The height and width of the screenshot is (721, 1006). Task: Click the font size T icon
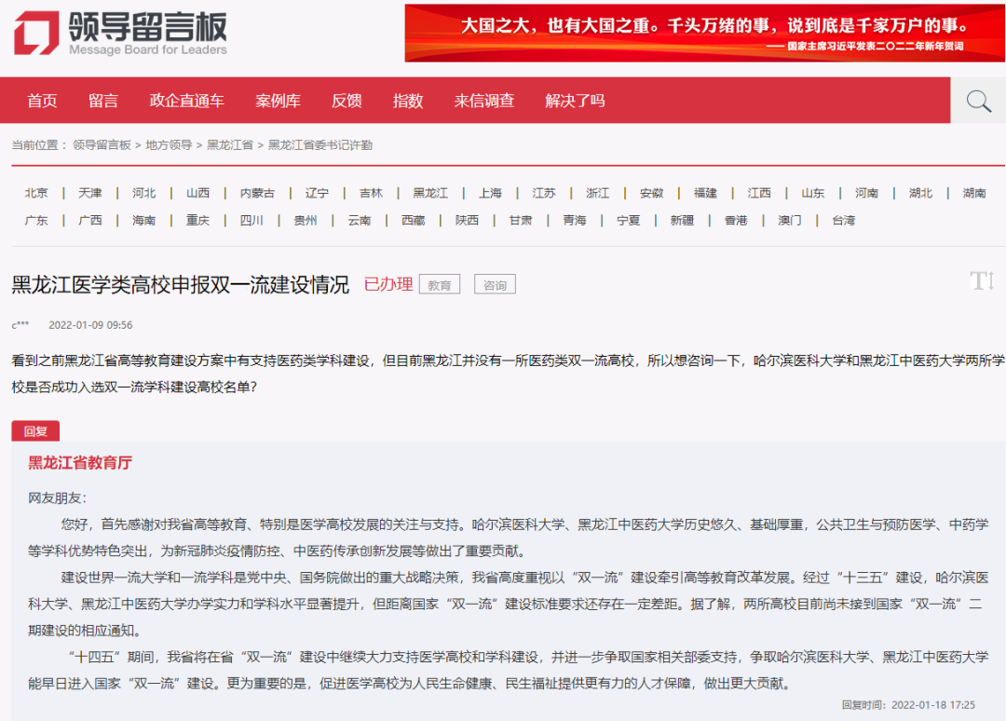pyautogui.click(x=982, y=280)
